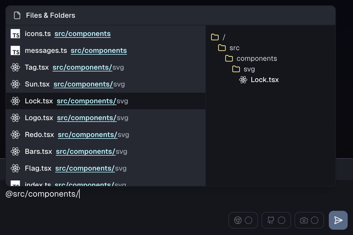
Task: Collapse the svg folder in tree
Action: (x=236, y=69)
